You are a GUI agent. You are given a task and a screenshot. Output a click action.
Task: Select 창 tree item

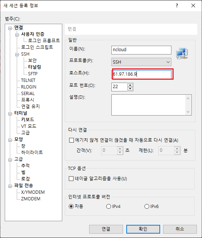coord(23,146)
